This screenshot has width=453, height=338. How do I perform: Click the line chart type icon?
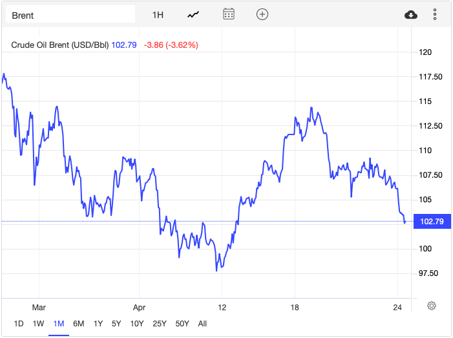[x=193, y=15]
